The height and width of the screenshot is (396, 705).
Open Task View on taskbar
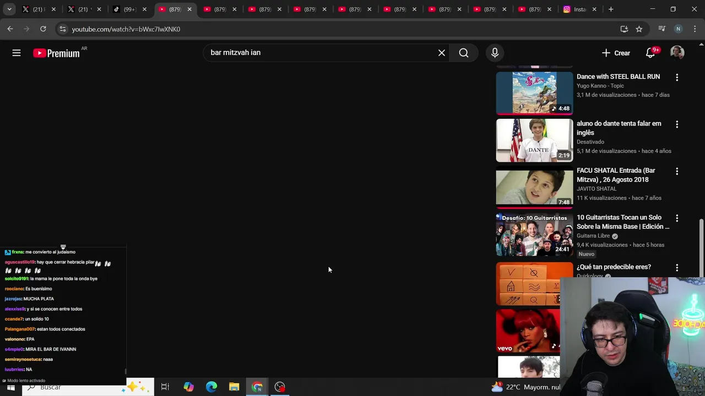165,387
